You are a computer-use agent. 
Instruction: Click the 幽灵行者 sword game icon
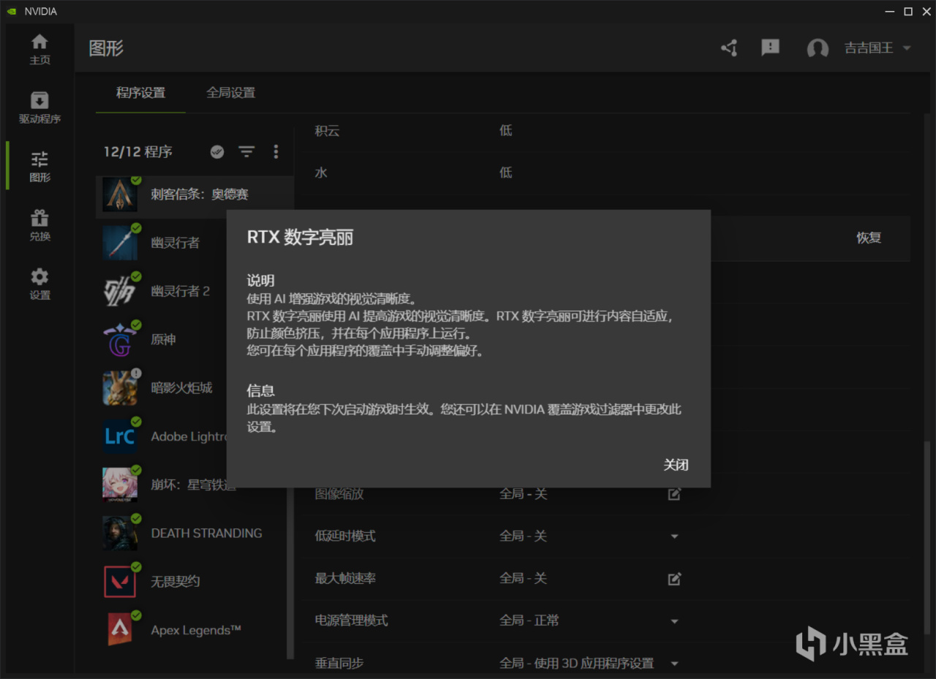click(x=120, y=243)
